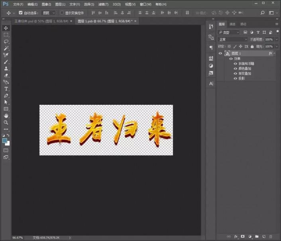This screenshot has width=281, height=241.
Task: Select the Eraser tool
Action: pyautogui.click(x=6, y=75)
